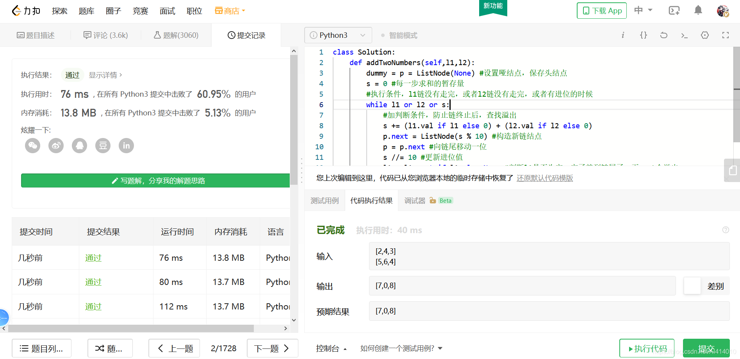
Task: Expand the 控制台 console panel
Action: pyautogui.click(x=331, y=348)
